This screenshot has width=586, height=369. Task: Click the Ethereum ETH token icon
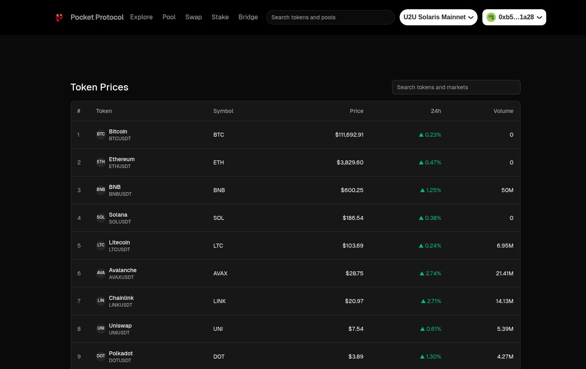101,162
